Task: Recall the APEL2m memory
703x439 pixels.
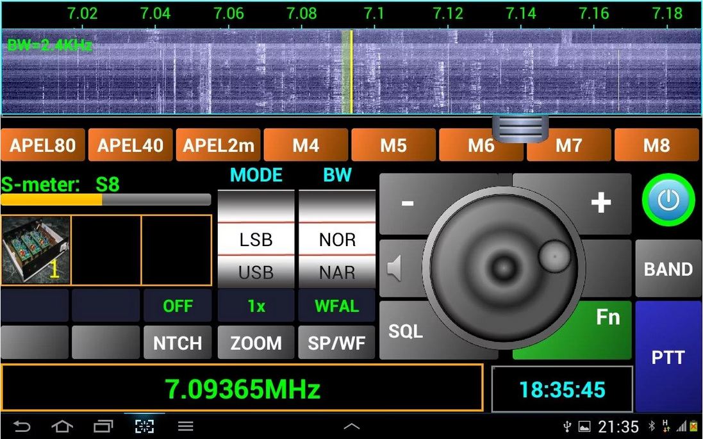Action: point(219,145)
